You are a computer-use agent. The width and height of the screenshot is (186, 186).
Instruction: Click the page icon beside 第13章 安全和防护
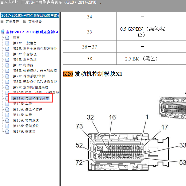point(7,109)
